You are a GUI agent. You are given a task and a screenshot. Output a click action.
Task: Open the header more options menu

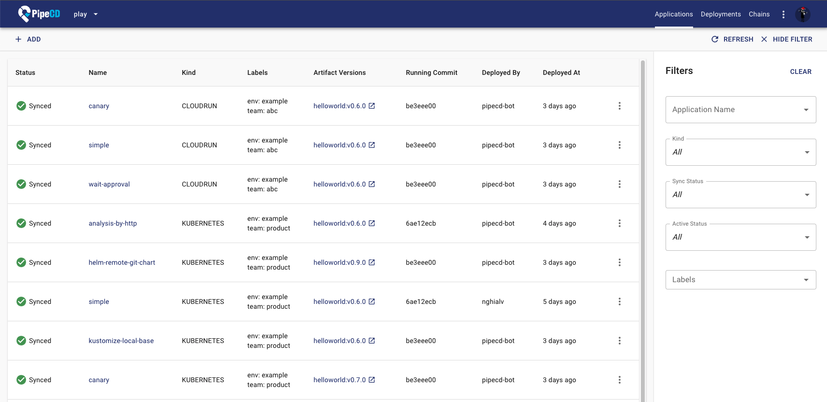(783, 14)
